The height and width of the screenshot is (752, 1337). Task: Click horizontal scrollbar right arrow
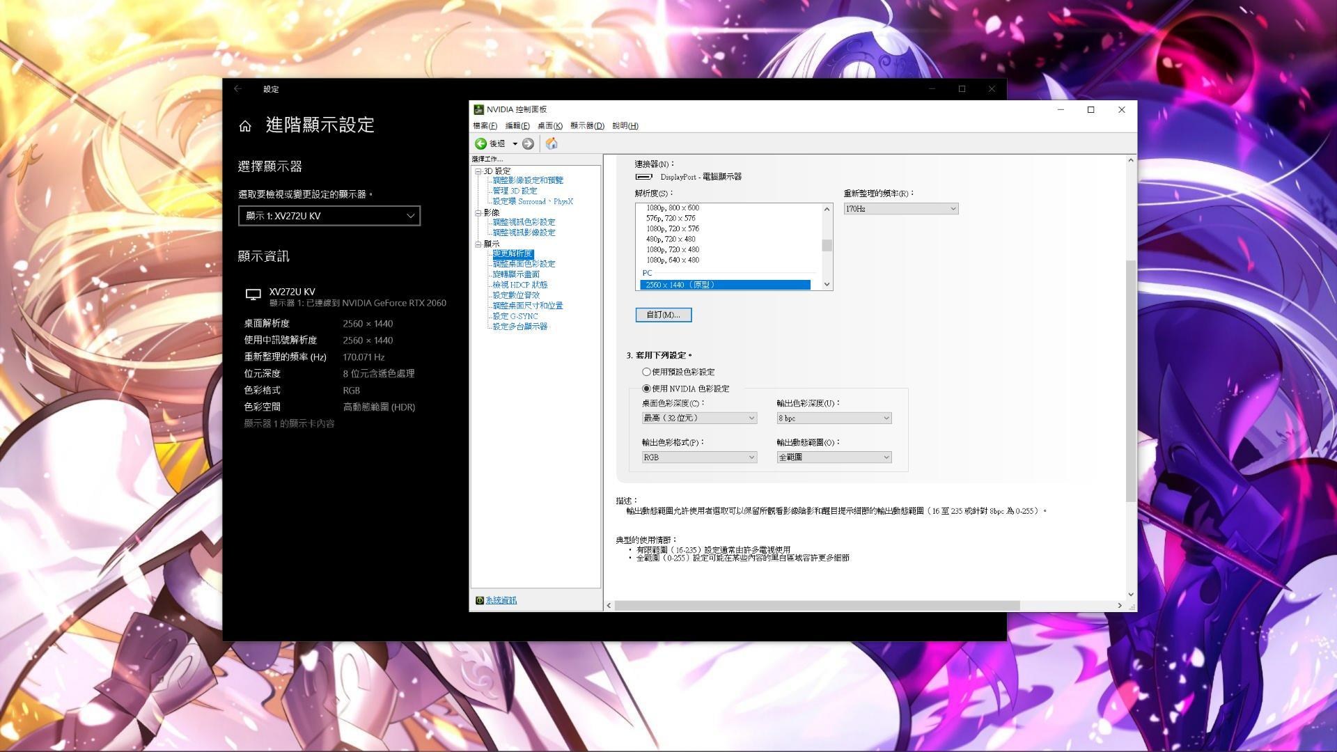pyautogui.click(x=1120, y=606)
